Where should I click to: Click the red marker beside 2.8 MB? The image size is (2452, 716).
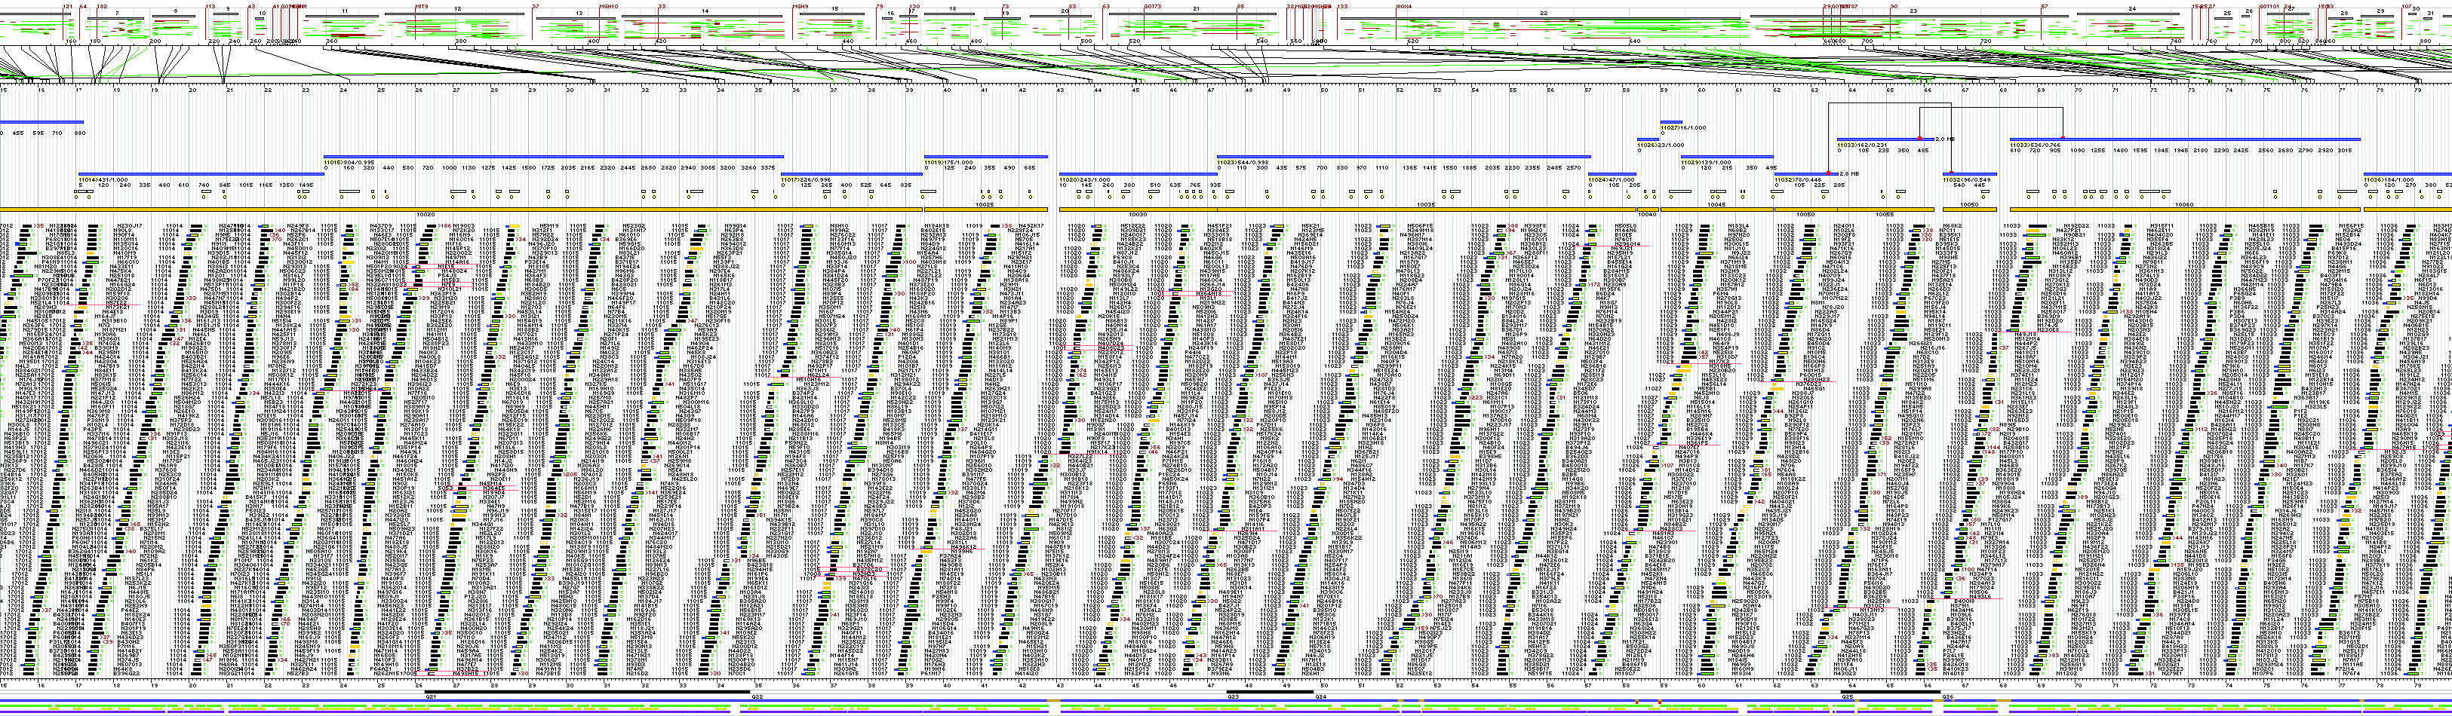(1829, 173)
